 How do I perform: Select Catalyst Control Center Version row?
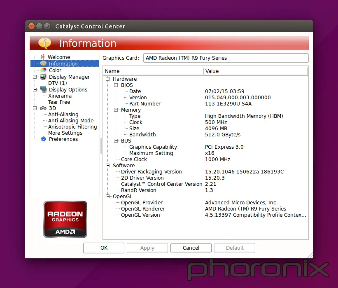pos(206,184)
